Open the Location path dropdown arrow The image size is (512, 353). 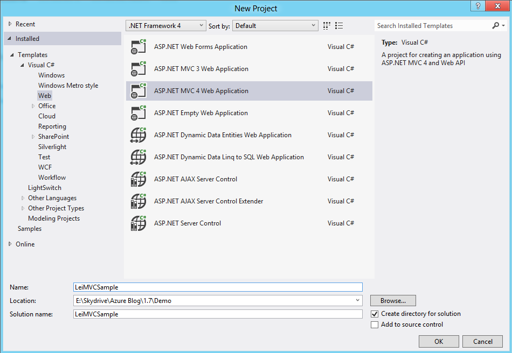coord(357,300)
